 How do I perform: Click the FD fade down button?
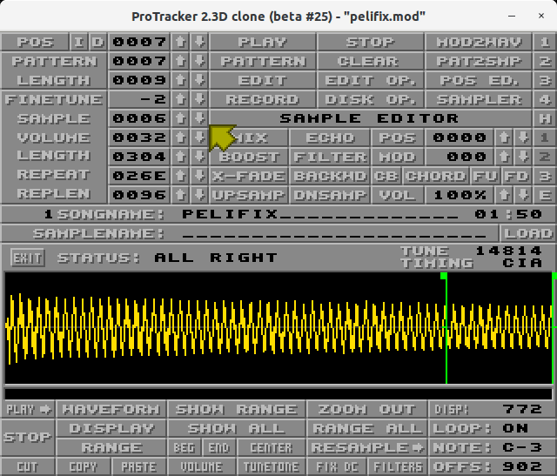(x=516, y=176)
